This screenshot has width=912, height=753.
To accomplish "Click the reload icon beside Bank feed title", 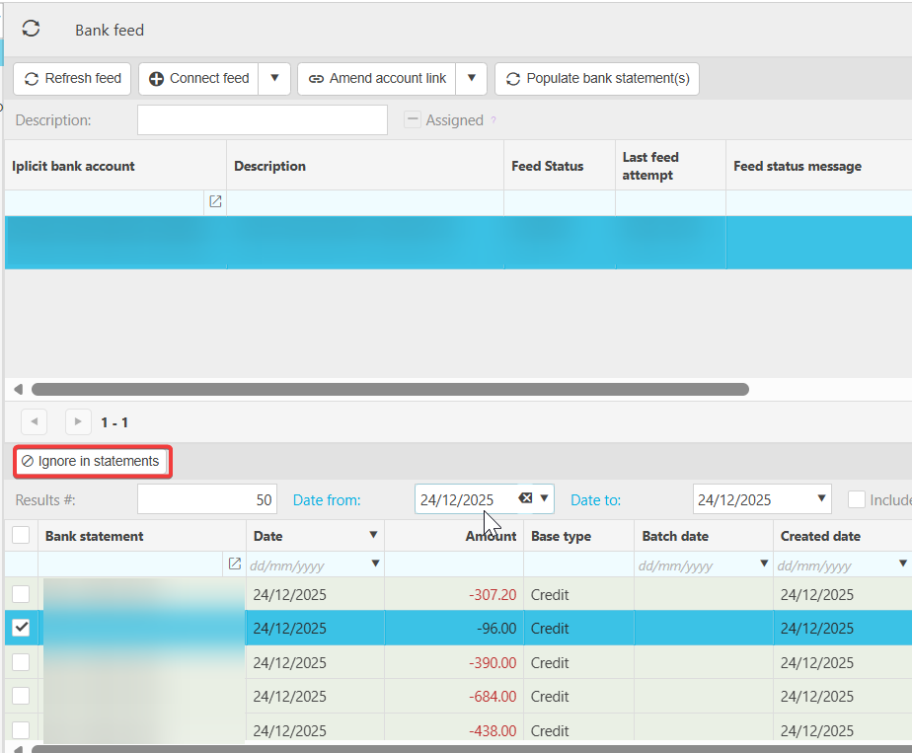I will click(x=31, y=29).
